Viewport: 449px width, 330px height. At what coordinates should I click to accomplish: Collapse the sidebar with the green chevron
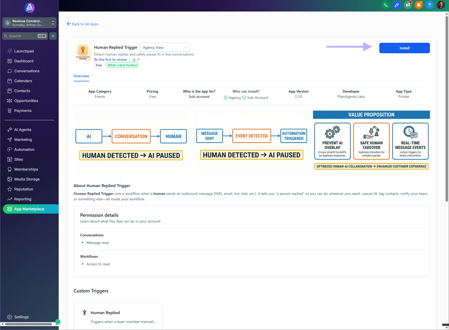pos(58,322)
